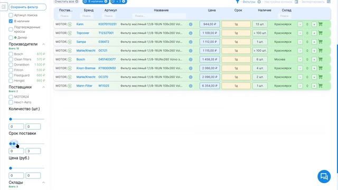Increase quantity for Kann row
Viewport: 338px width, 190px height.
coord(314,24)
